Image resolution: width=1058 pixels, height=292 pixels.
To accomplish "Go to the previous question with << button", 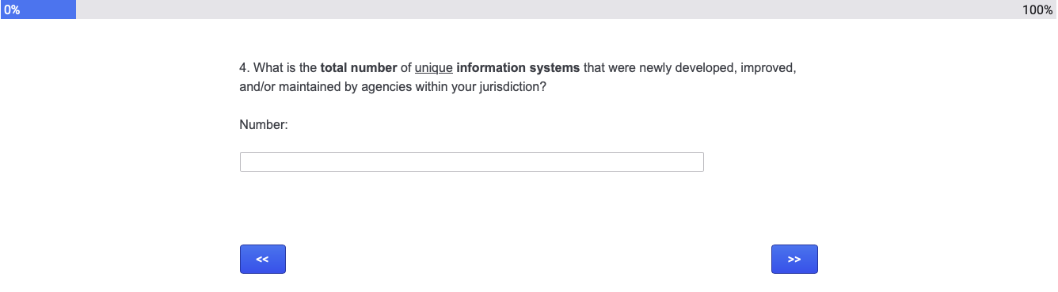I will (263, 260).
